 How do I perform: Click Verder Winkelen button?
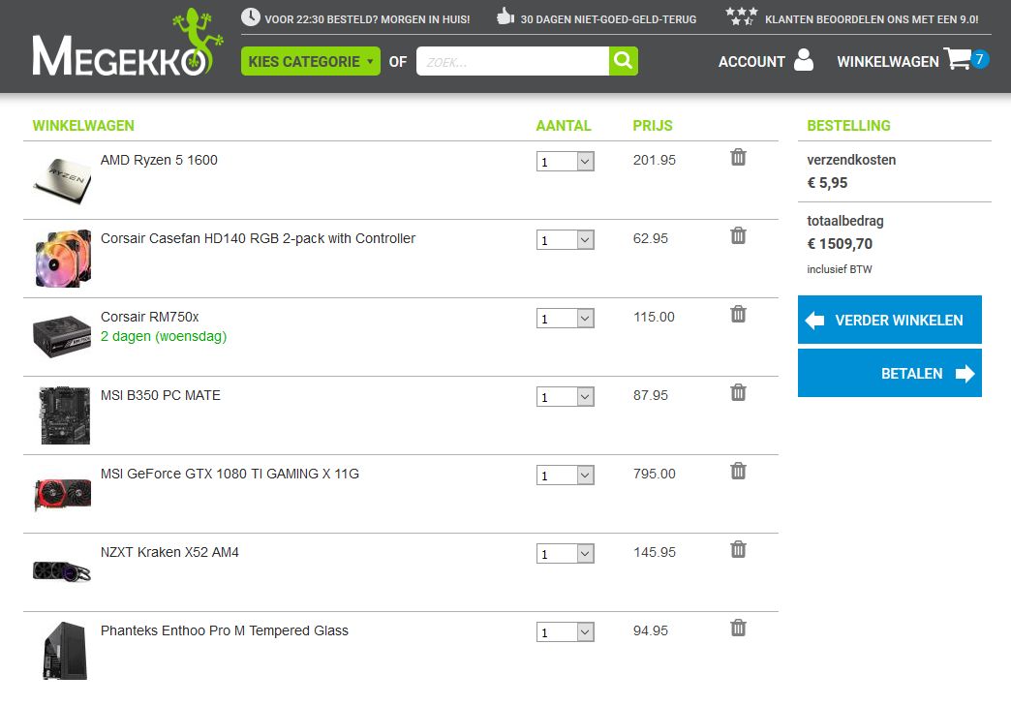(x=890, y=320)
